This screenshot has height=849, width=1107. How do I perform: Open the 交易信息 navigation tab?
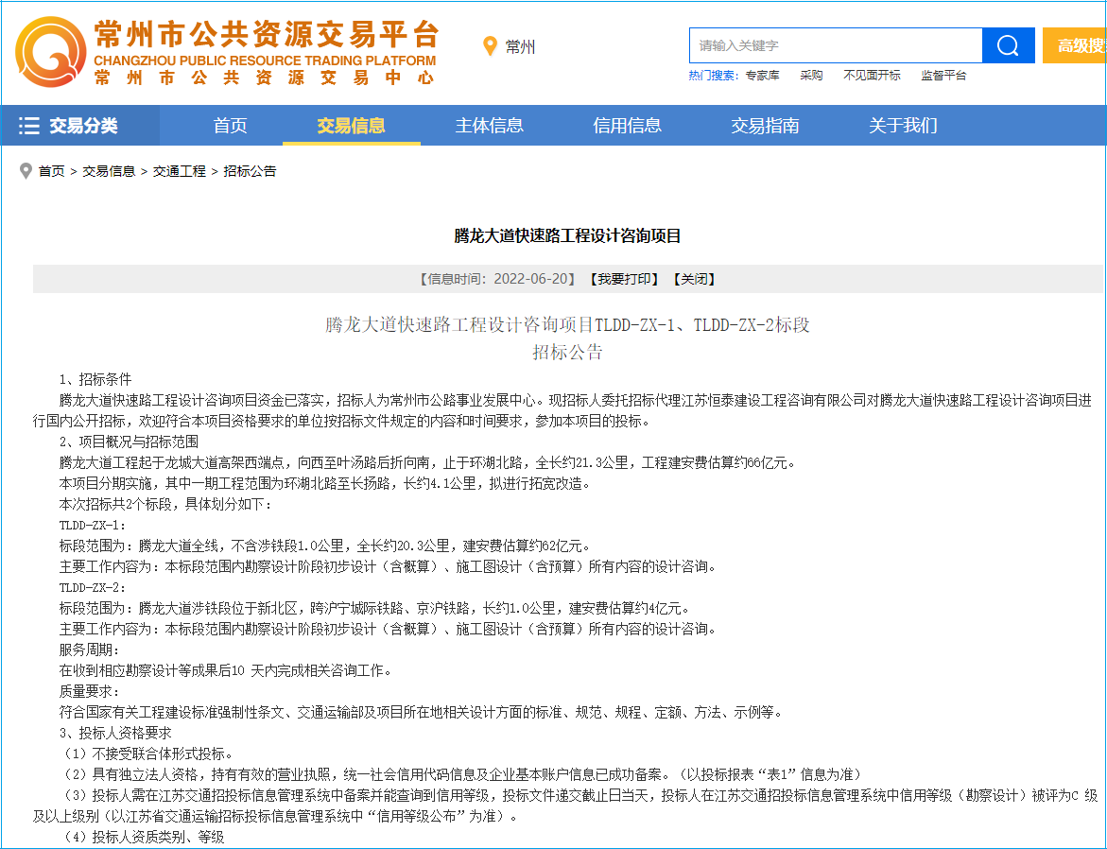[x=351, y=126]
